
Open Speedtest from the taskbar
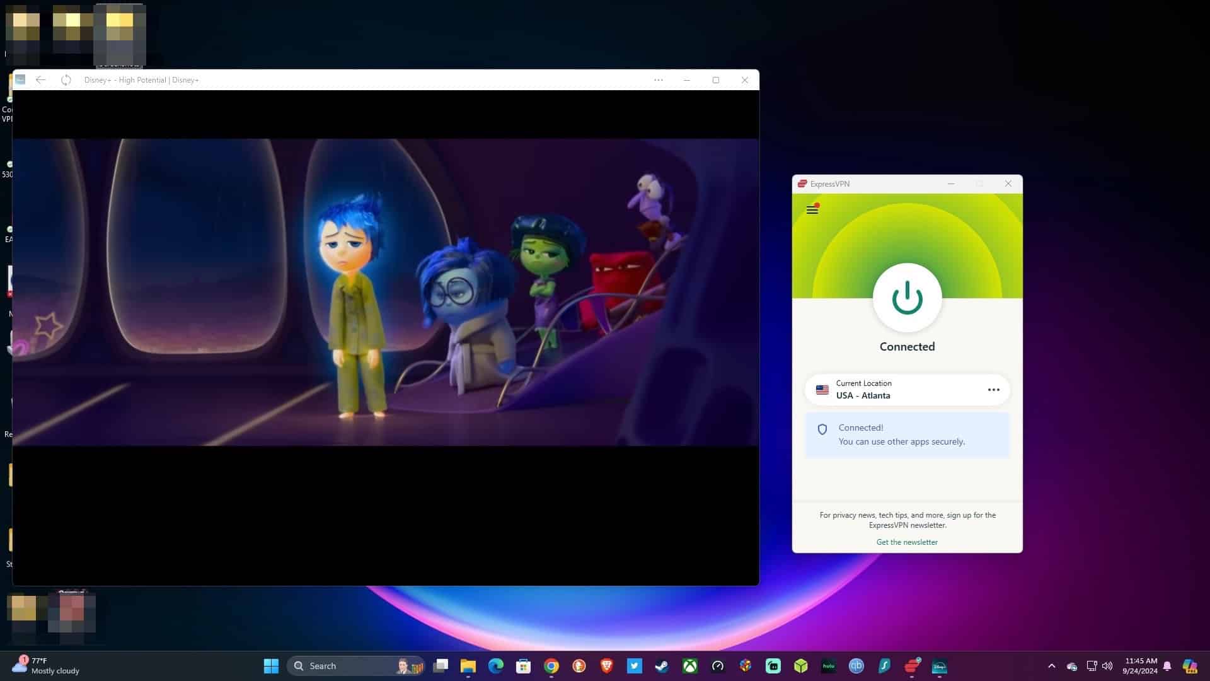coord(717,666)
